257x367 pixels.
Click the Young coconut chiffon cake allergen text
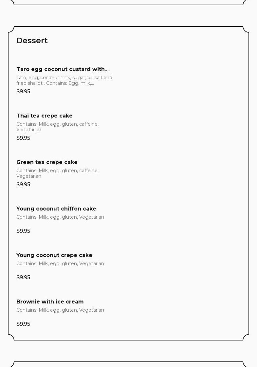click(60, 217)
